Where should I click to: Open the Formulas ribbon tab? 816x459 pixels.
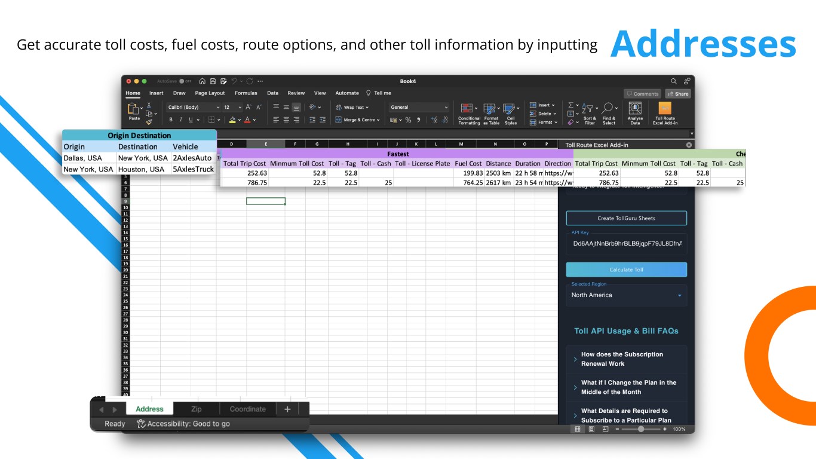point(246,93)
